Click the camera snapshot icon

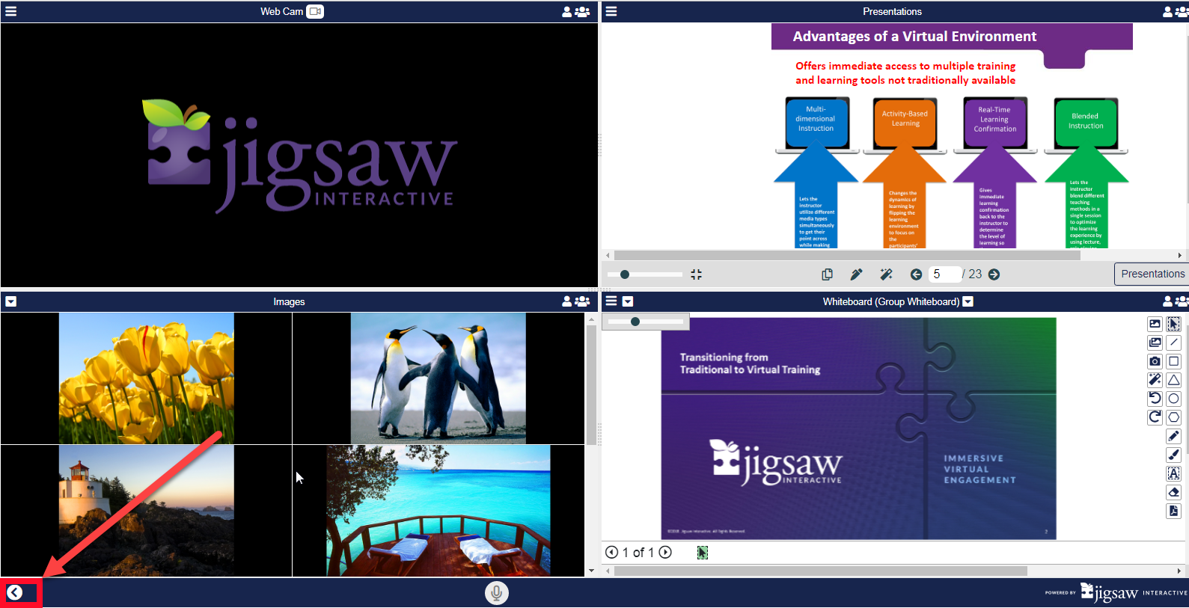point(1155,361)
